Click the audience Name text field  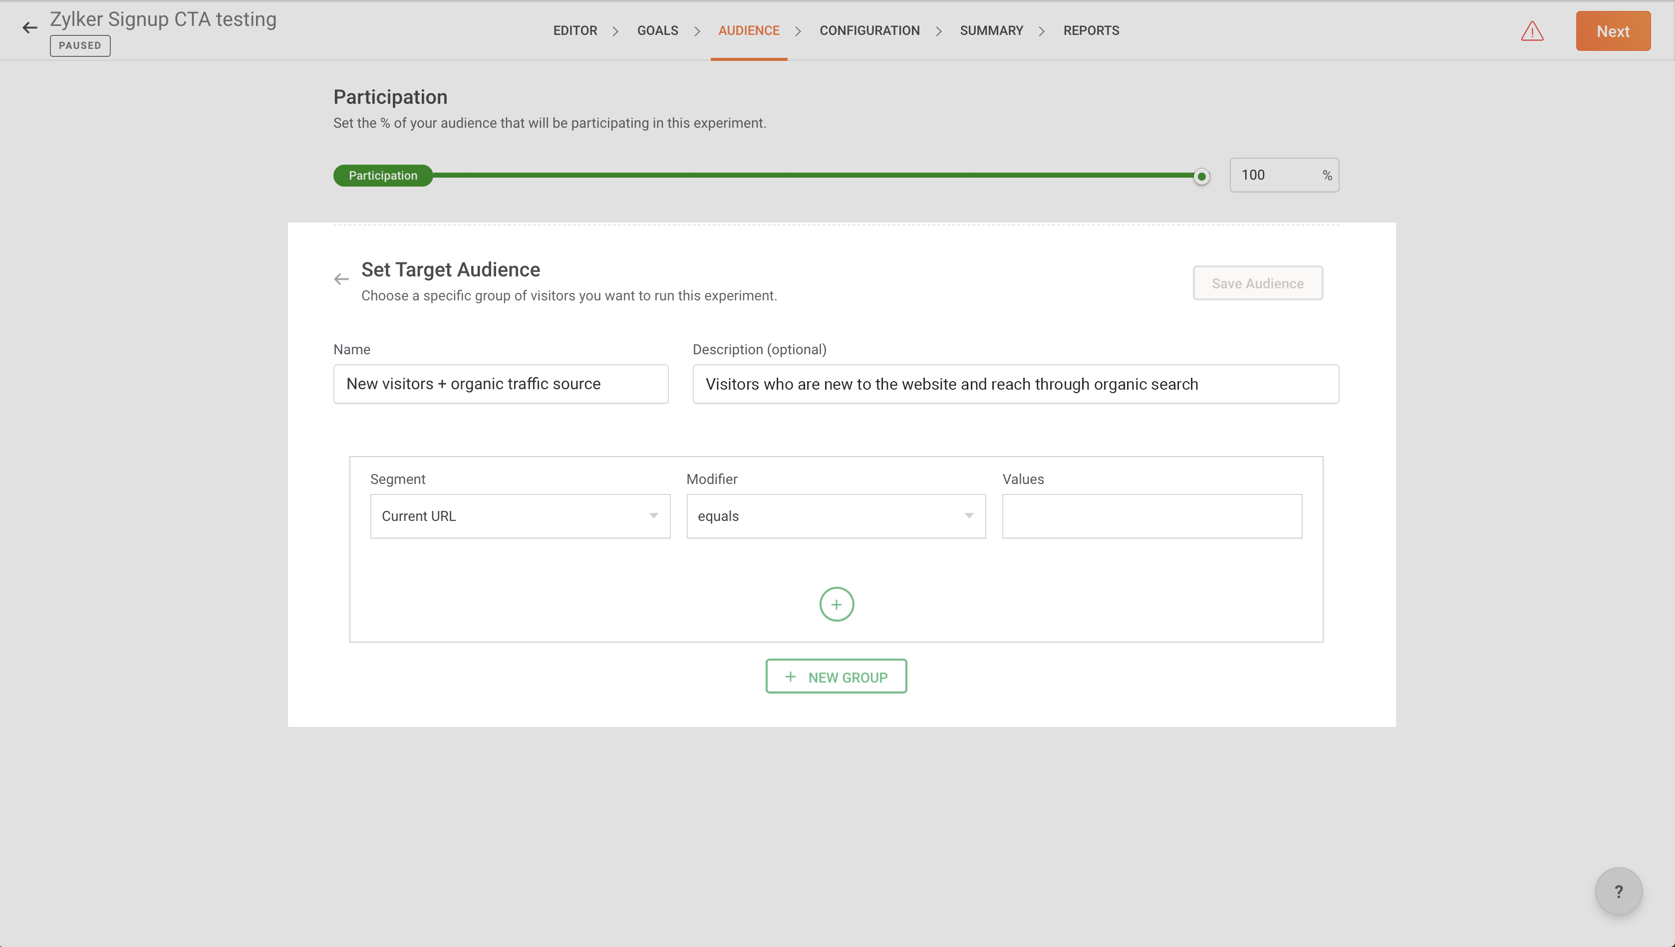coord(500,384)
